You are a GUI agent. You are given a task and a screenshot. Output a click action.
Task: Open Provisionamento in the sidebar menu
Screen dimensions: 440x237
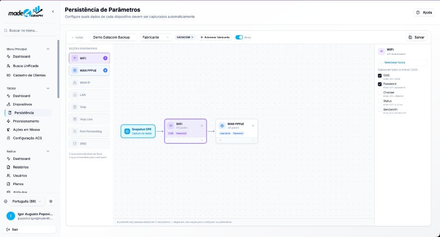tap(26, 121)
